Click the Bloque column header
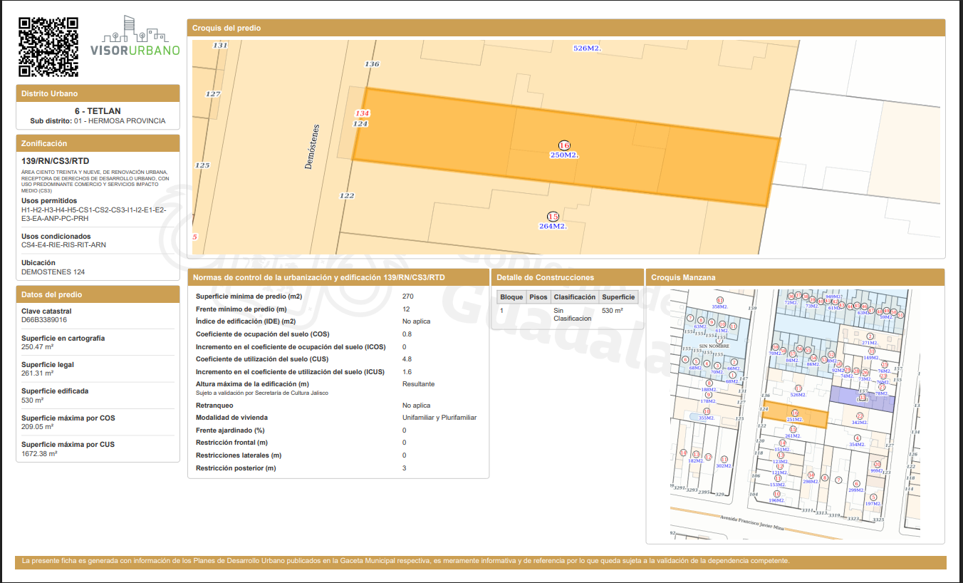Screen dimensions: 963x583 coord(511,297)
